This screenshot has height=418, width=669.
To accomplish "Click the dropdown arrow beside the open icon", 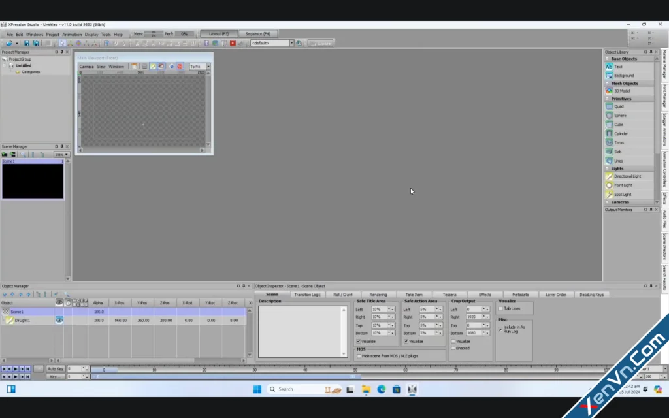I will tap(16, 43).
